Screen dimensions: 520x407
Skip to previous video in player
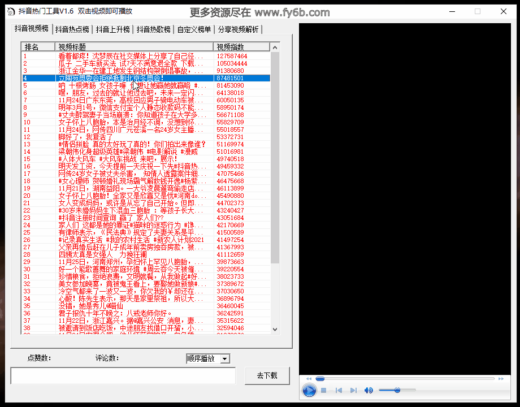tap(339, 391)
